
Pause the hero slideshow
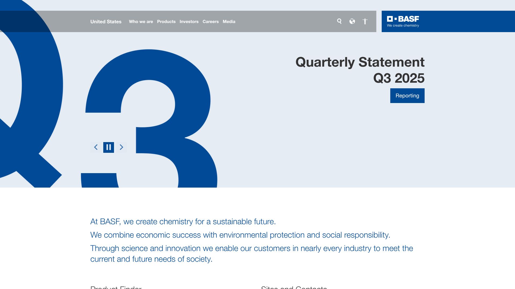tap(109, 147)
